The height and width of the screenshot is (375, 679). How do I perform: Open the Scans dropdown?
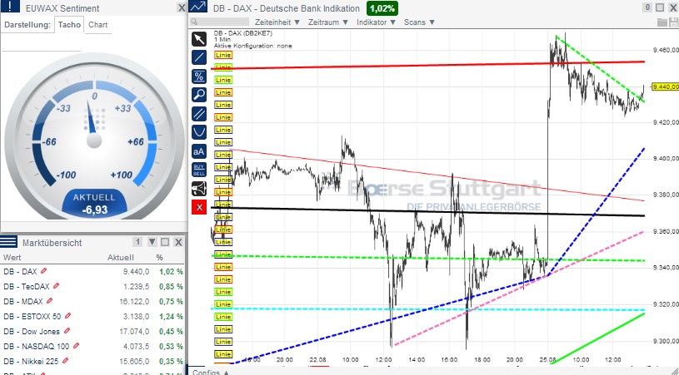[x=419, y=22]
